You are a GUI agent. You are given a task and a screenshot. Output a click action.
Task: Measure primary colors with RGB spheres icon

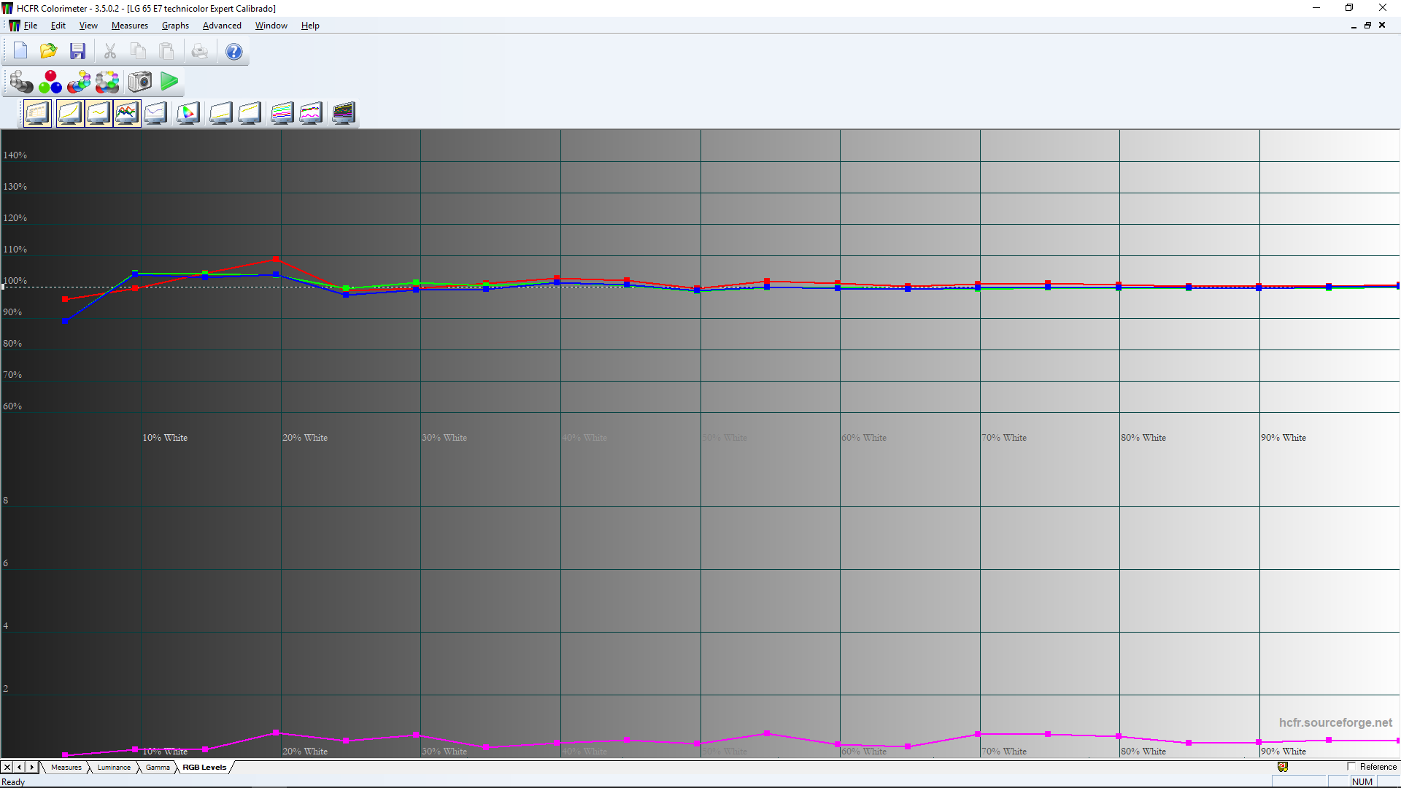(50, 82)
